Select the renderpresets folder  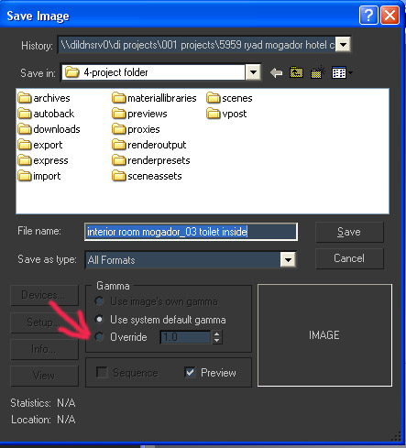point(151,160)
